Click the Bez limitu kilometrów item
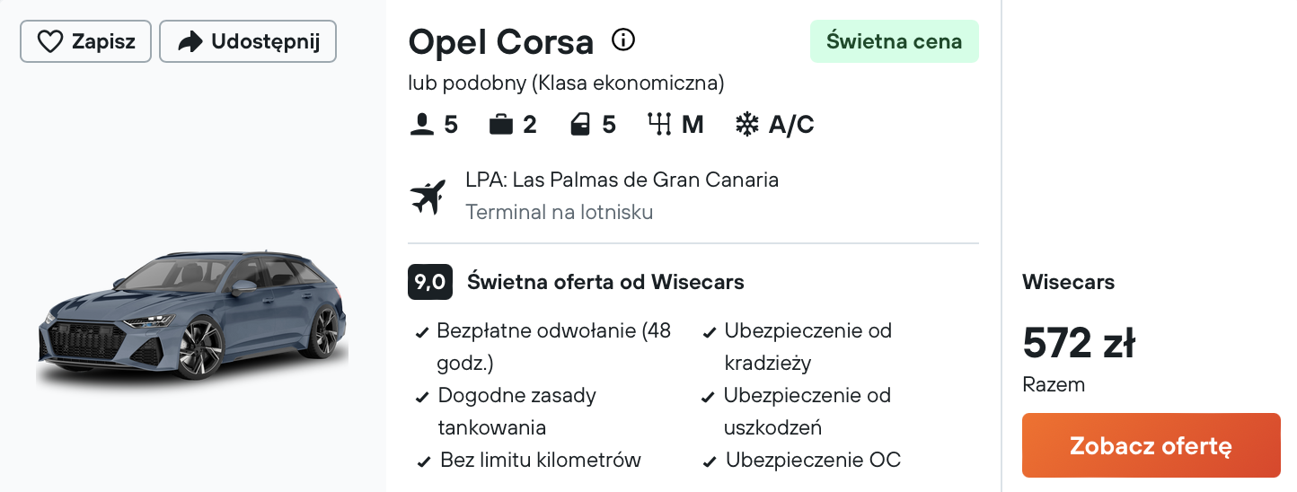 (541, 461)
